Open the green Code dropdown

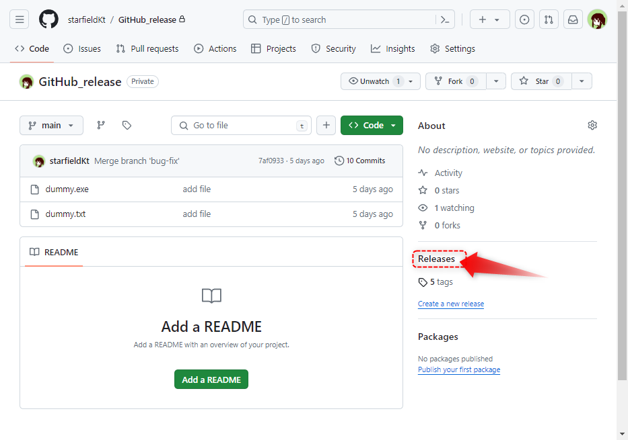(x=372, y=126)
